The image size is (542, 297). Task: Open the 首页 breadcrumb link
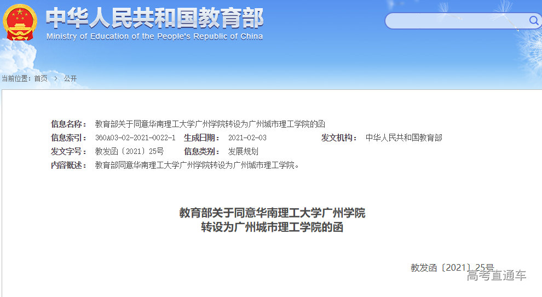(41, 78)
